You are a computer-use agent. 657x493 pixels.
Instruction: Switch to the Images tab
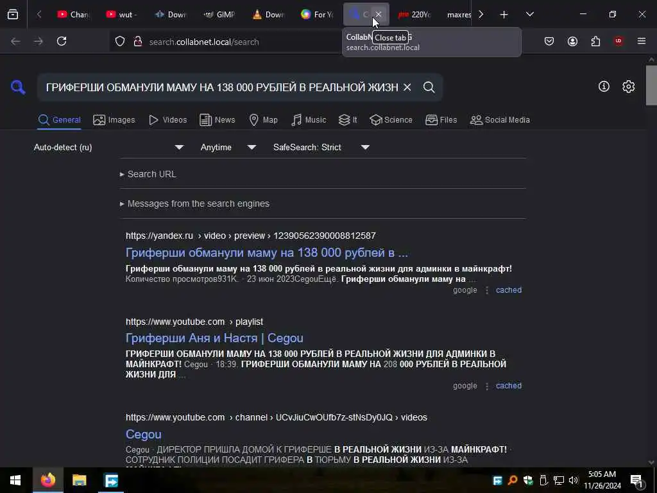pos(114,120)
